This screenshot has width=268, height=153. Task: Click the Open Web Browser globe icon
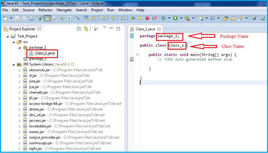[x=254, y=18]
